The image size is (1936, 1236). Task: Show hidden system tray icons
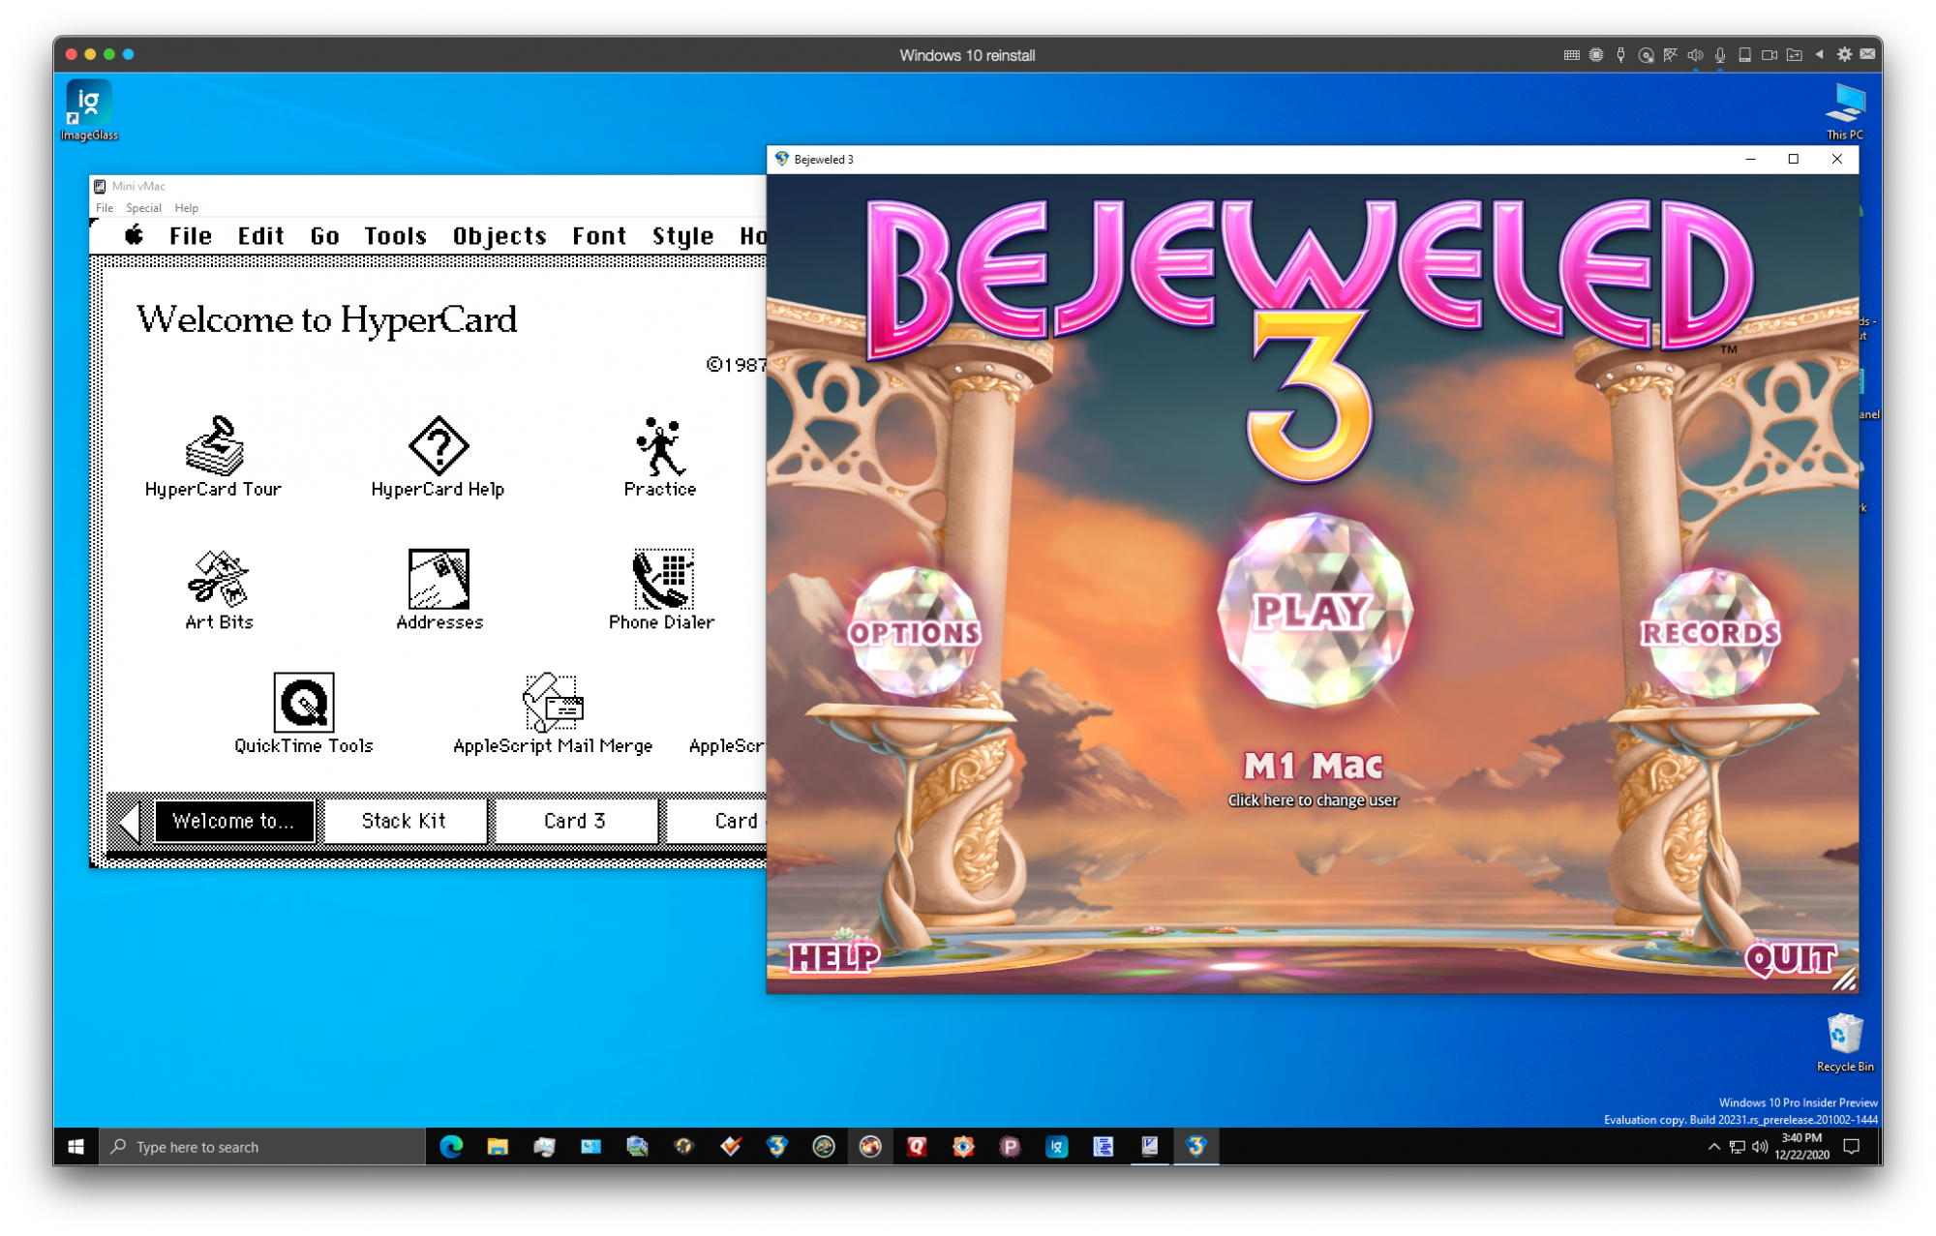(1713, 1147)
